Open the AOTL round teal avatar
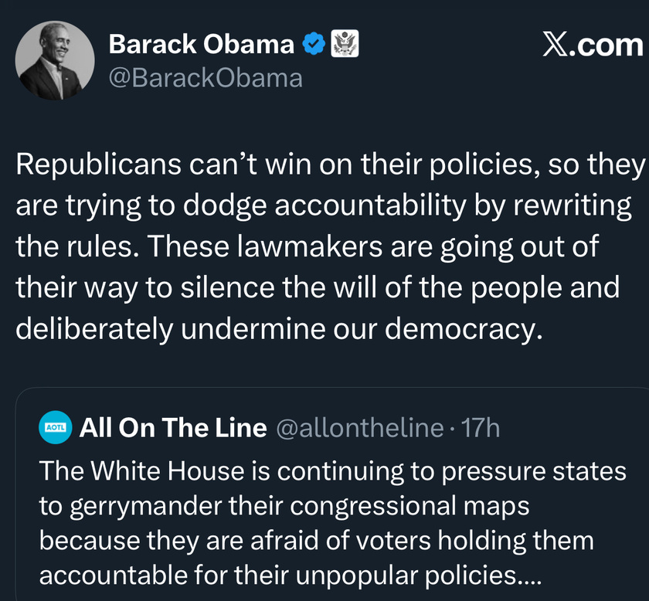The height and width of the screenshot is (601, 649). click(55, 427)
